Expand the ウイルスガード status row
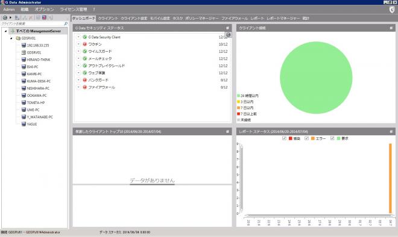Screen dimensions: 398x237 (78, 51)
